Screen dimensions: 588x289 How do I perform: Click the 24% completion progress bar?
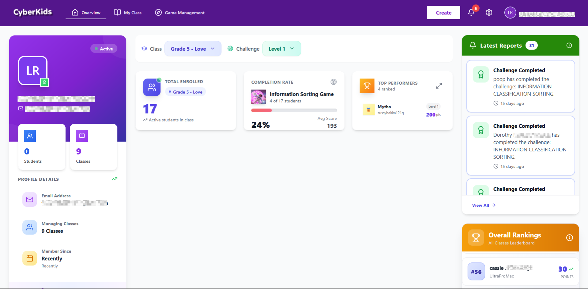(294, 110)
